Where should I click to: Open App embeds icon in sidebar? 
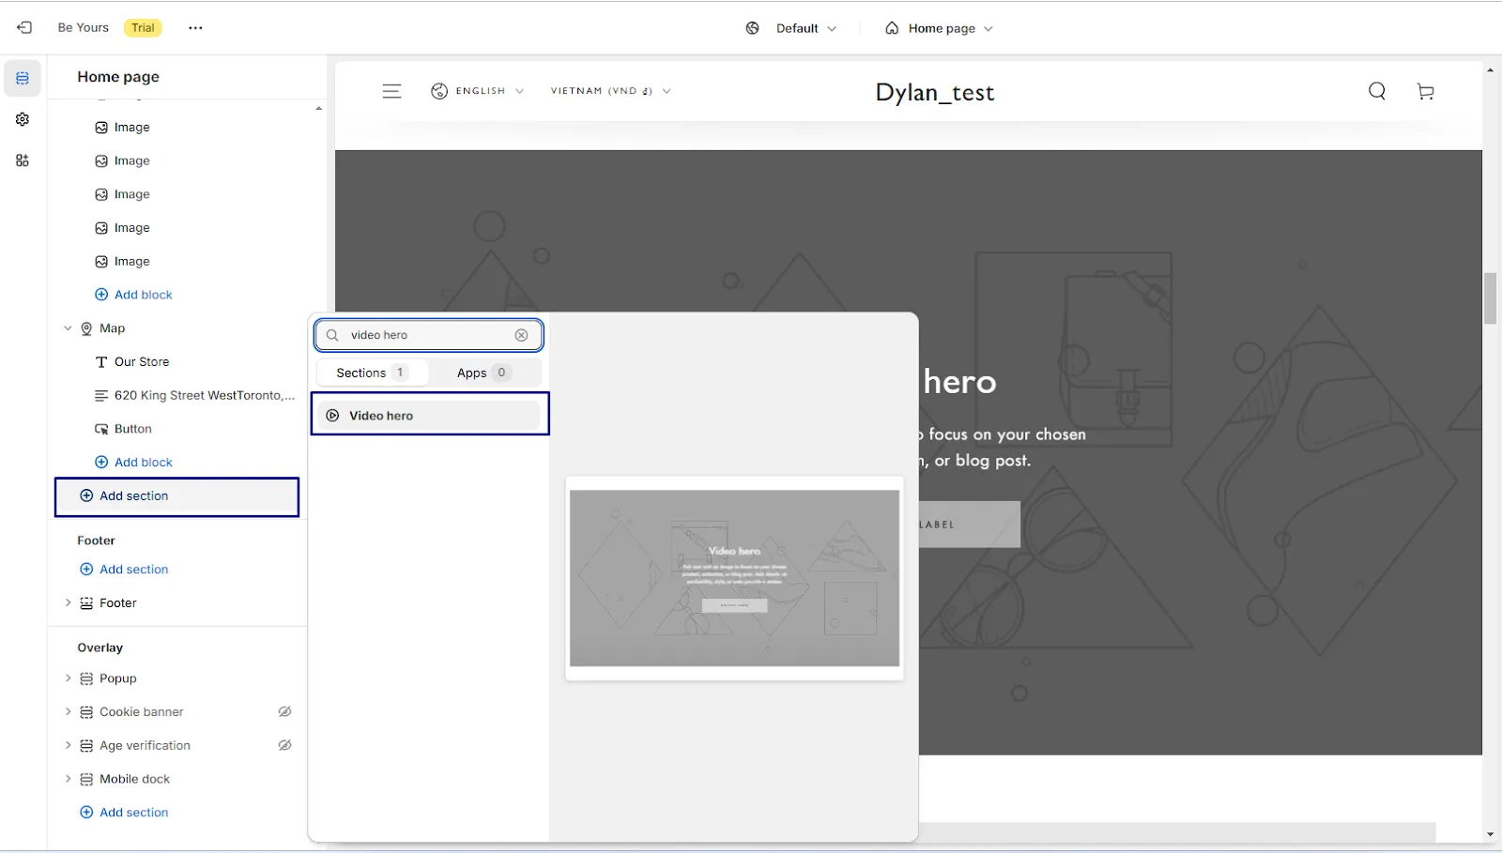click(23, 160)
